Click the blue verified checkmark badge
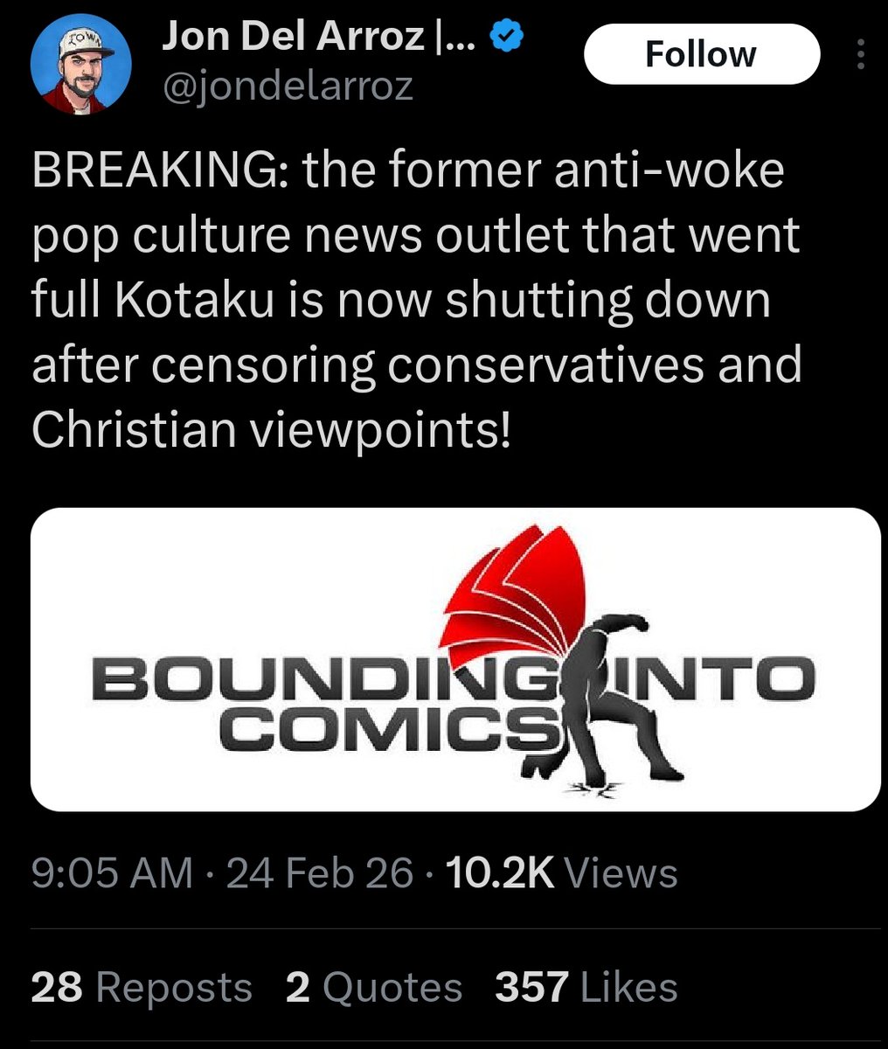Screen dimensions: 888x1049 tap(508, 37)
